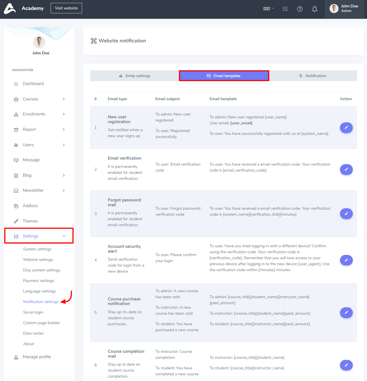The image size is (367, 381).
Task: Edit the Course purchase notification template
Action: (x=346, y=313)
